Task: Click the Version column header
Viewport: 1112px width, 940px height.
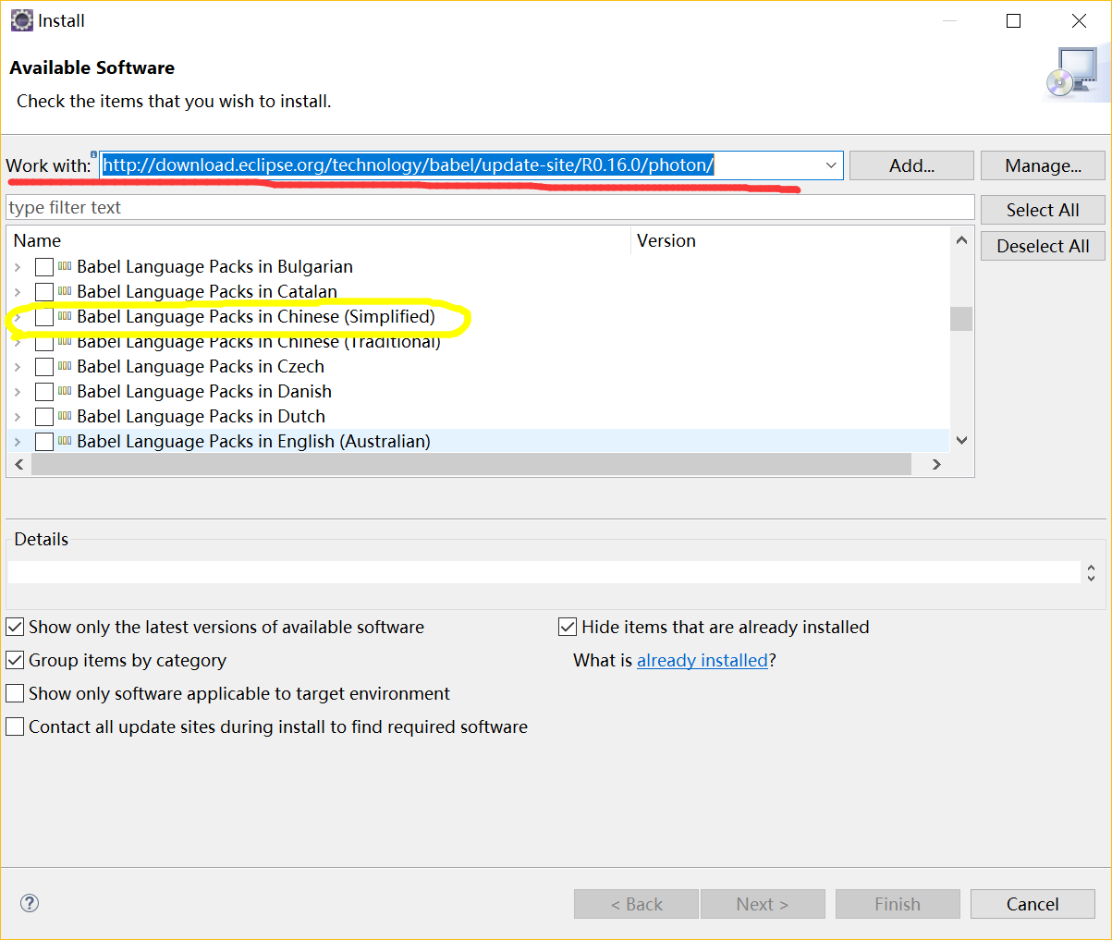Action: pyautogui.click(x=790, y=240)
